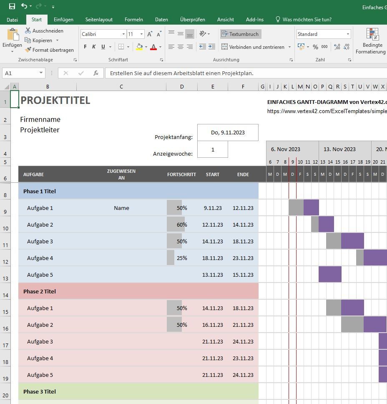
Task: Click the vertex42 ExcelTemplates URL
Action: (x=327, y=111)
